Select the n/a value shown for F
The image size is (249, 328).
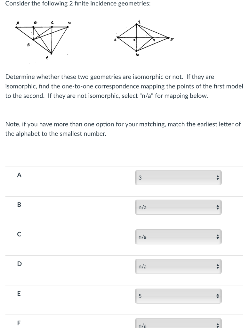(142, 326)
